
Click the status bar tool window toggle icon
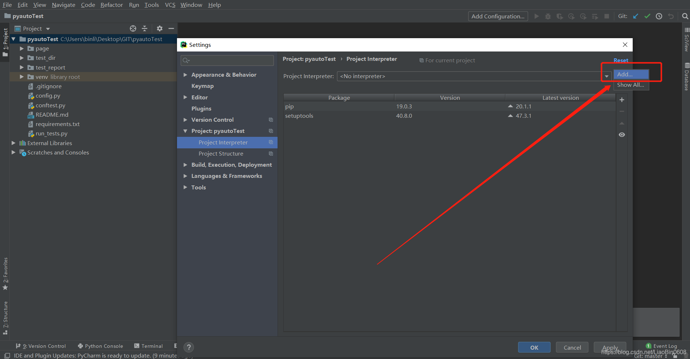coord(7,355)
